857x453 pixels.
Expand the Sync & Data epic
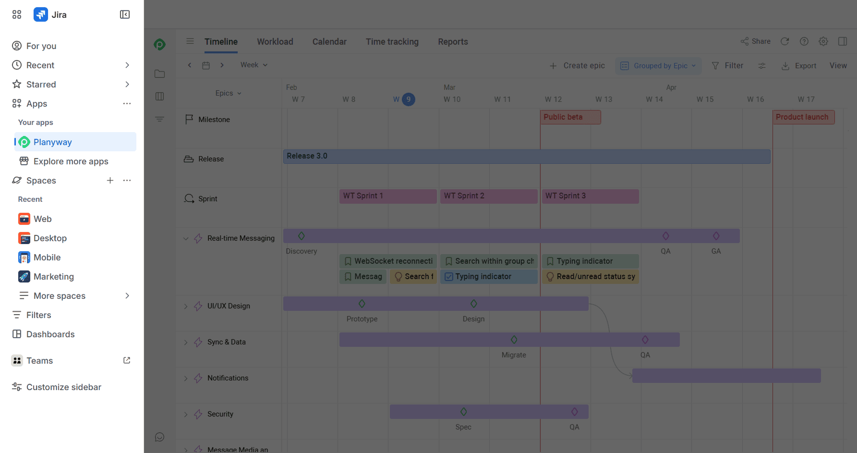click(x=186, y=342)
